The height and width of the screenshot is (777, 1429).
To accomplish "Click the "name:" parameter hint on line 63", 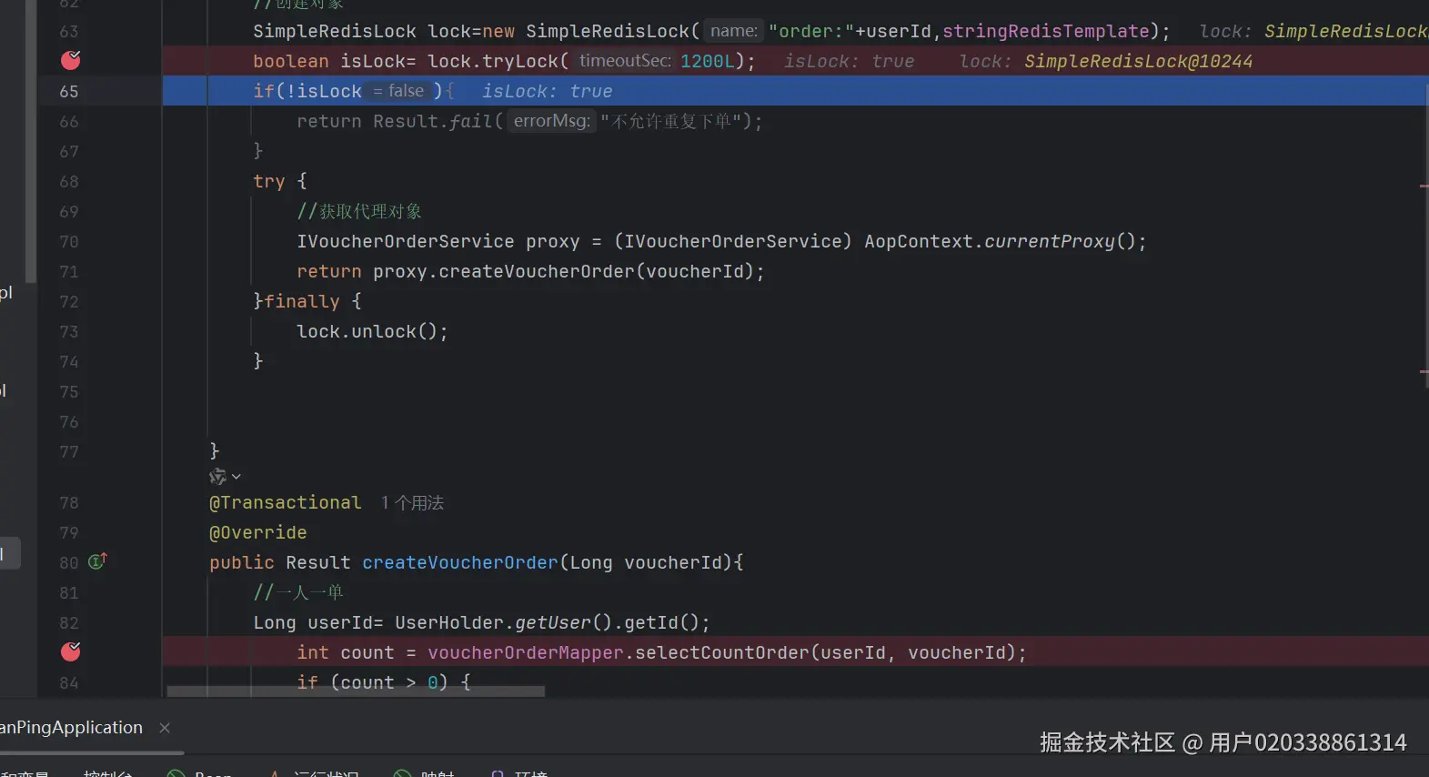I will (x=733, y=31).
